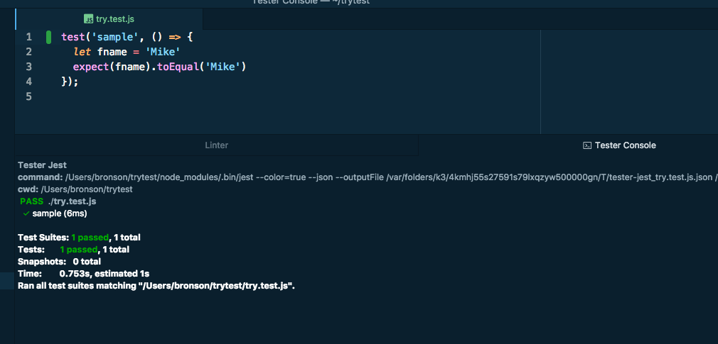Click the 'Tests: 1 passed, 1 total' line
The height and width of the screenshot is (344, 718).
[x=73, y=250]
